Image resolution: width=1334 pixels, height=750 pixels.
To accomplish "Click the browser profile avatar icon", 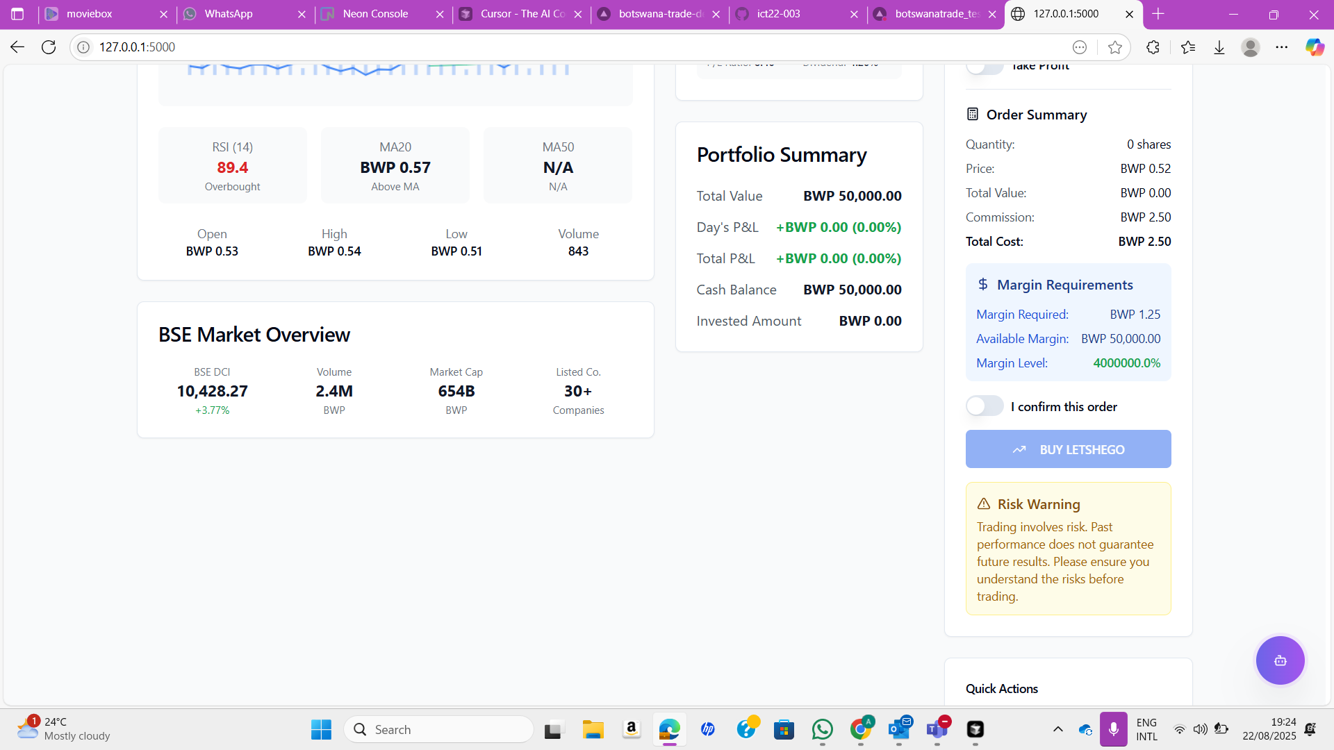I will click(1251, 47).
